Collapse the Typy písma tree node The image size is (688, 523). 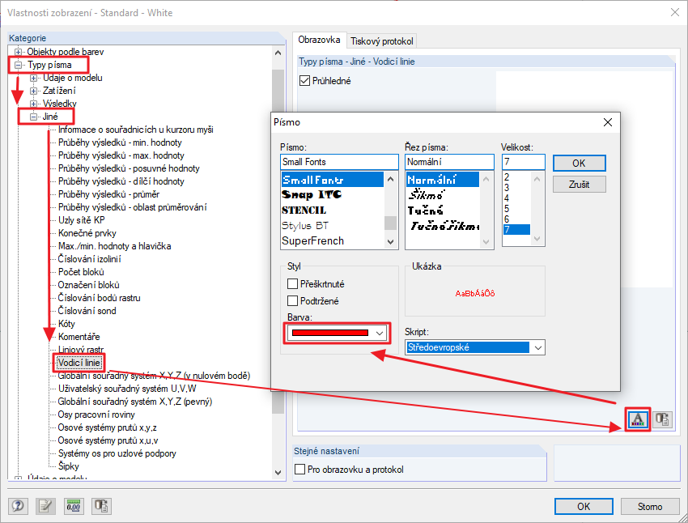point(18,65)
